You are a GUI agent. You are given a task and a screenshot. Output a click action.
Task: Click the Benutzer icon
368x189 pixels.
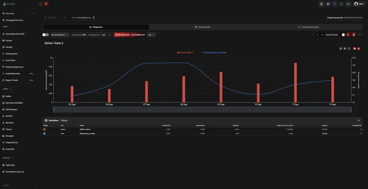tap(4, 123)
